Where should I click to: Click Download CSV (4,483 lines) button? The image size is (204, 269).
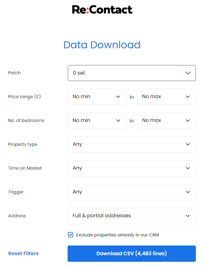(x=132, y=254)
